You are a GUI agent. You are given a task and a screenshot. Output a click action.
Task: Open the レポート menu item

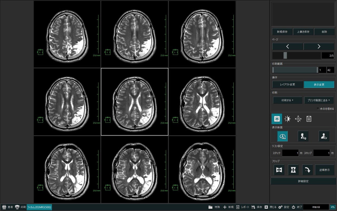(242, 207)
